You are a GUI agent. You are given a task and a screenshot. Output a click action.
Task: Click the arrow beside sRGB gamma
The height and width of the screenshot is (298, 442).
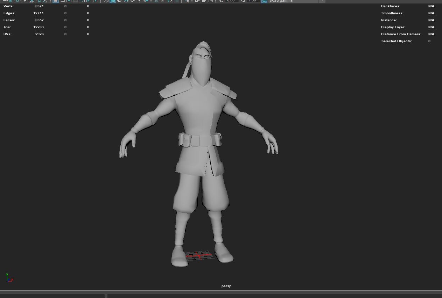click(x=322, y=1)
